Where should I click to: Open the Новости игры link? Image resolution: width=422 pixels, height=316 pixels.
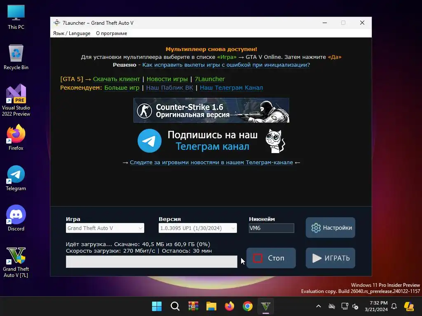[x=167, y=79]
